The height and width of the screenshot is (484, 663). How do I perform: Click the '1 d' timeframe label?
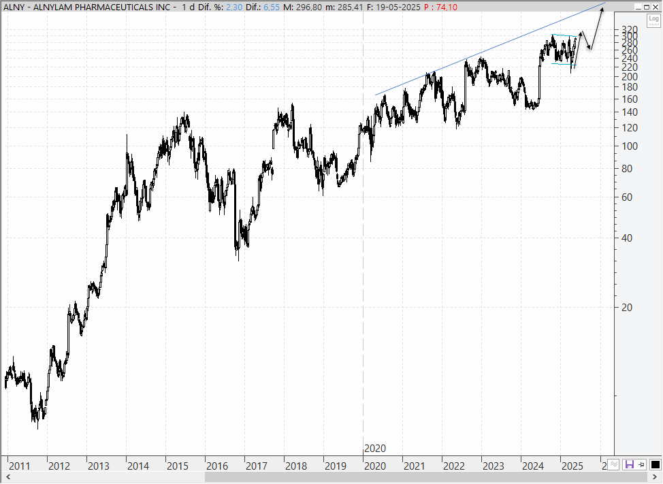coord(188,7)
